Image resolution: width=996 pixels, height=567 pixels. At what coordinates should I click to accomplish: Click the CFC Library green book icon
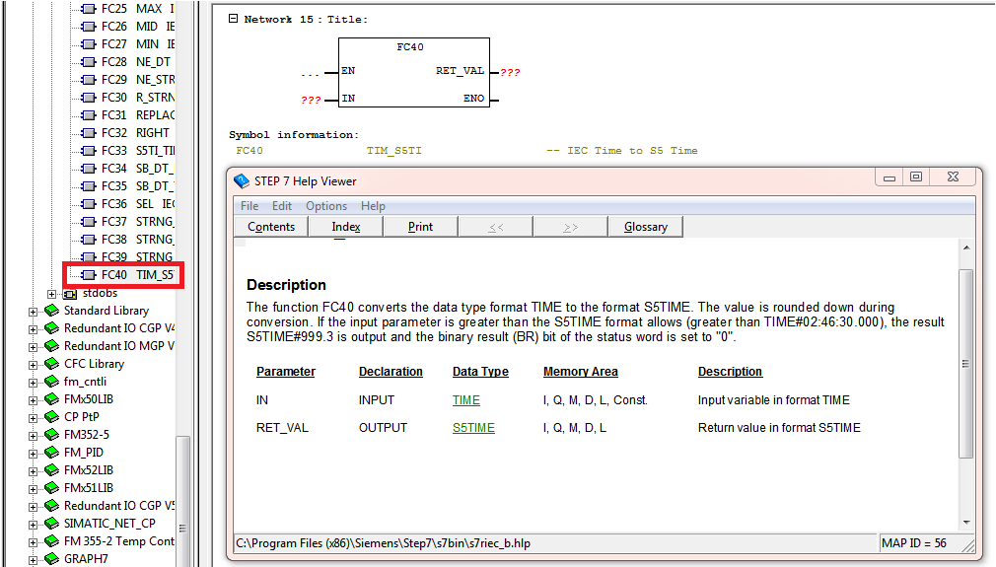click(52, 364)
